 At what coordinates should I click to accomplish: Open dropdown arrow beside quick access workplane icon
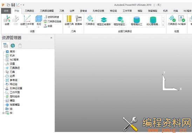click(x=21, y=5)
